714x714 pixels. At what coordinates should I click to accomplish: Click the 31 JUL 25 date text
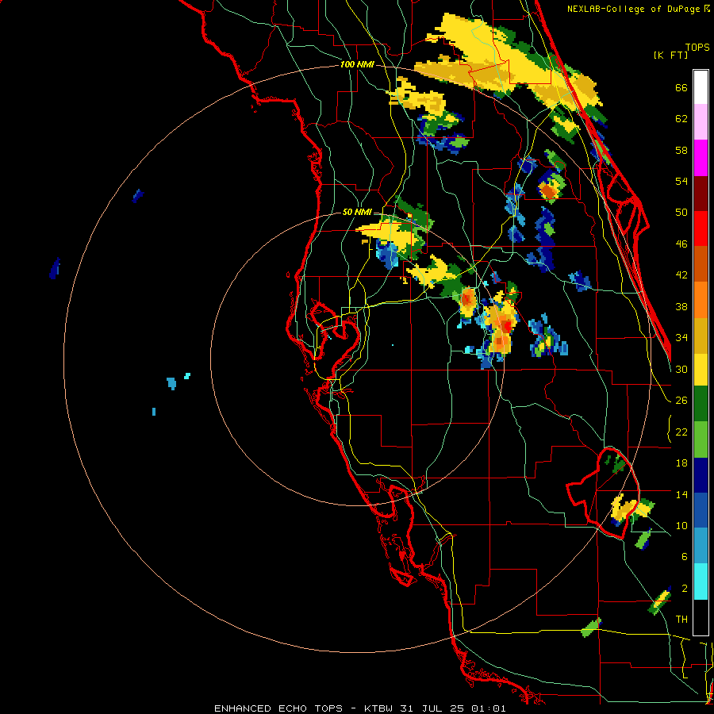pyautogui.click(x=432, y=708)
